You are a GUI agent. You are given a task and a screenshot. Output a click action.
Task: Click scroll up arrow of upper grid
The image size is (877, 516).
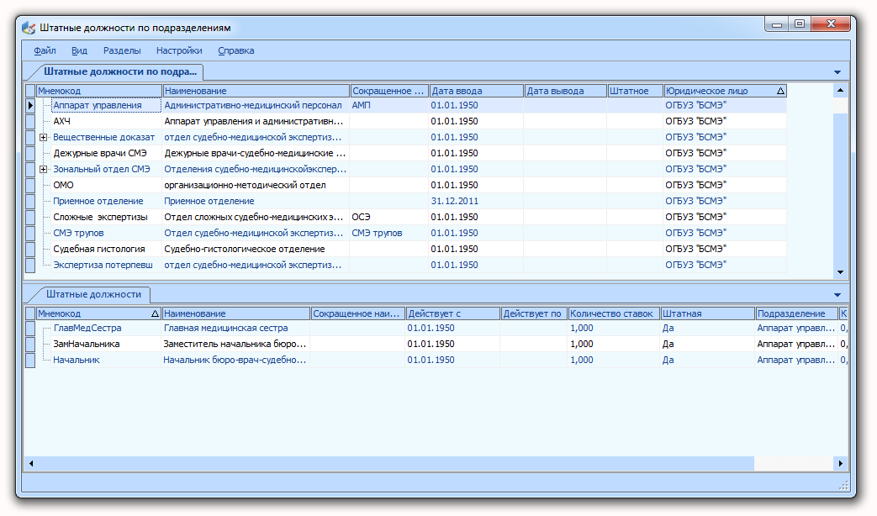pos(840,90)
